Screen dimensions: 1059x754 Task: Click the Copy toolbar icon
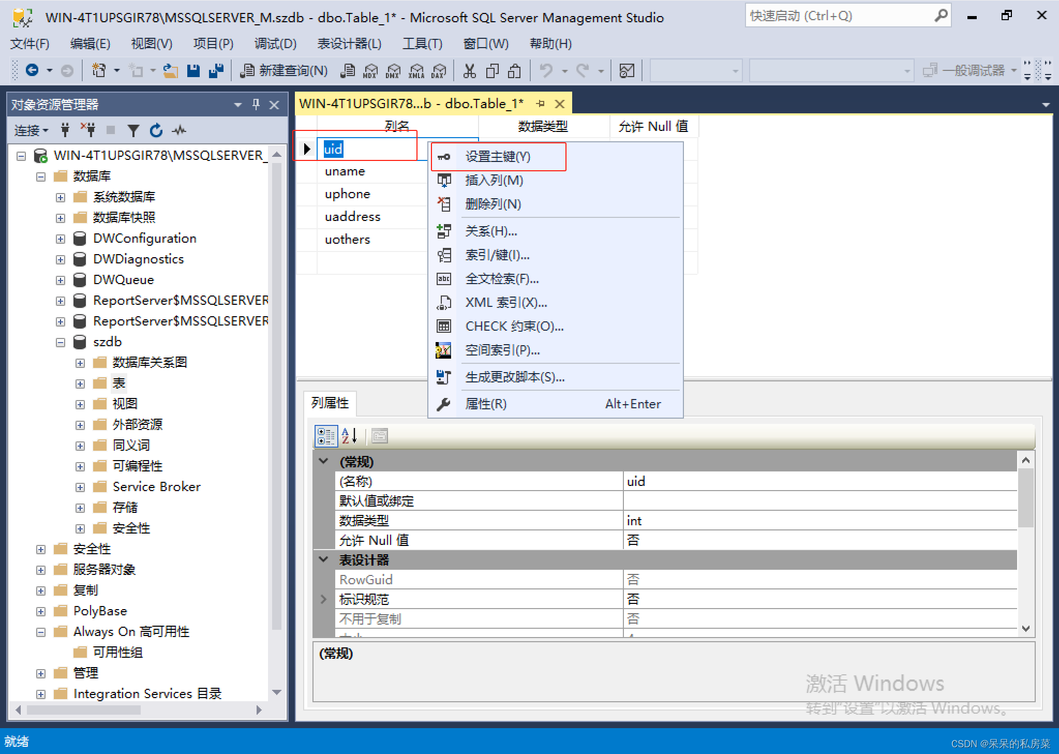(x=492, y=70)
